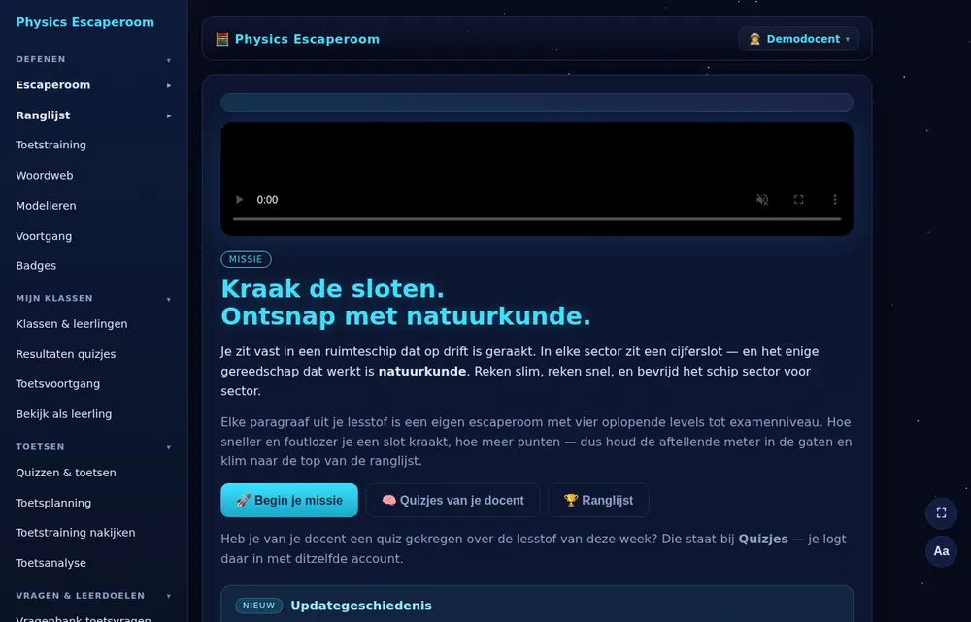
Task: Collapse the TOETSEN sidebar section
Action: 168,447
